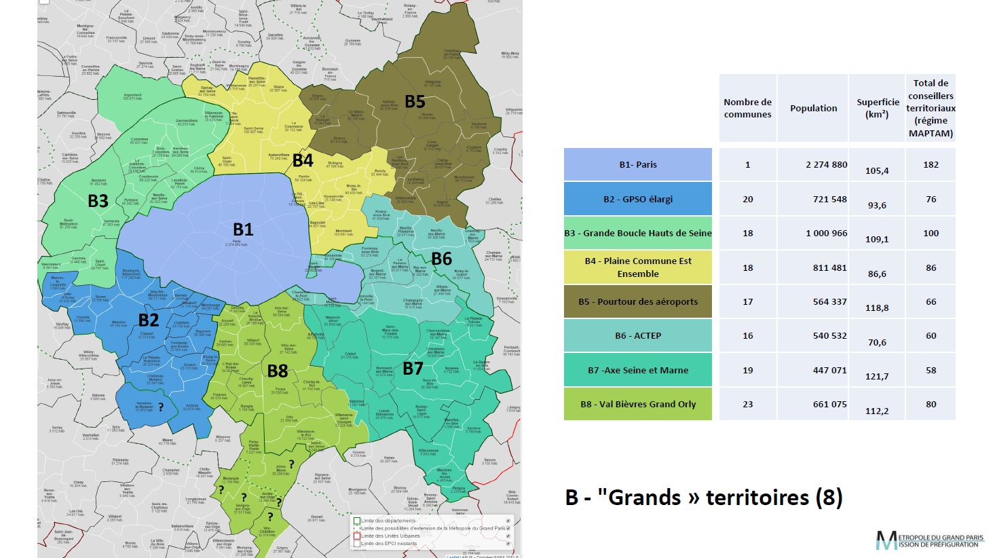The image size is (995, 558).
Task: Click the B3 territory label on map
Action: coord(98,201)
